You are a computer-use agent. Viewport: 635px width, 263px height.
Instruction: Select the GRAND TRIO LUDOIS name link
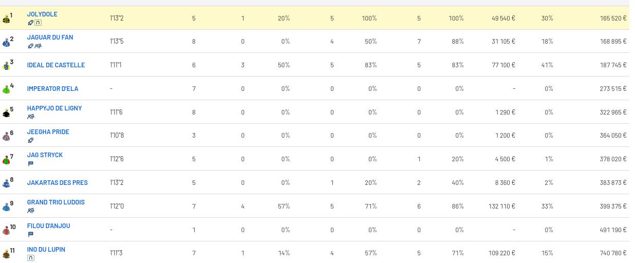(55, 202)
